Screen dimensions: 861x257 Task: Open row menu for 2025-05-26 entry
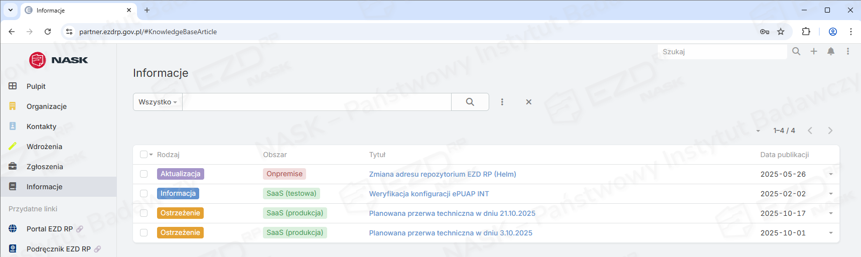[x=831, y=174]
